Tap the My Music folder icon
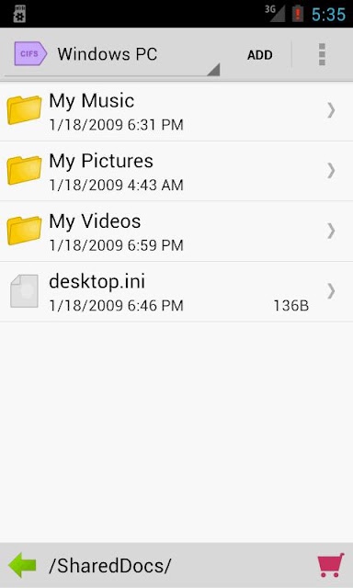 25,110
